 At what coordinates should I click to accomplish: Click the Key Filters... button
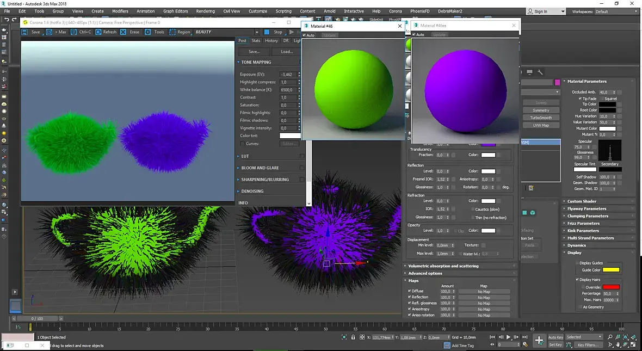tap(588, 345)
